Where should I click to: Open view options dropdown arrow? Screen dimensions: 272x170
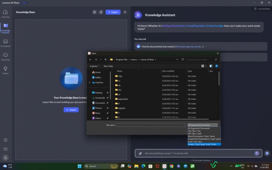tap(206, 66)
